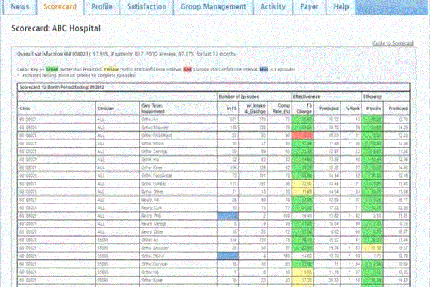Click the 'Ortho: Elbow' cell for clinician 55093
This screenshot has width=430, height=287.
(178, 256)
